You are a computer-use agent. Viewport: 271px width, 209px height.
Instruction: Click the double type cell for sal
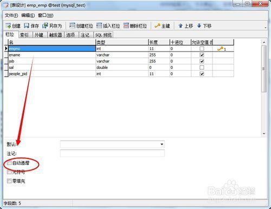(122, 67)
